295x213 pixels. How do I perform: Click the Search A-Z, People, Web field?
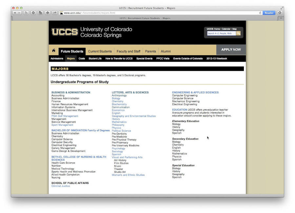[222, 33]
